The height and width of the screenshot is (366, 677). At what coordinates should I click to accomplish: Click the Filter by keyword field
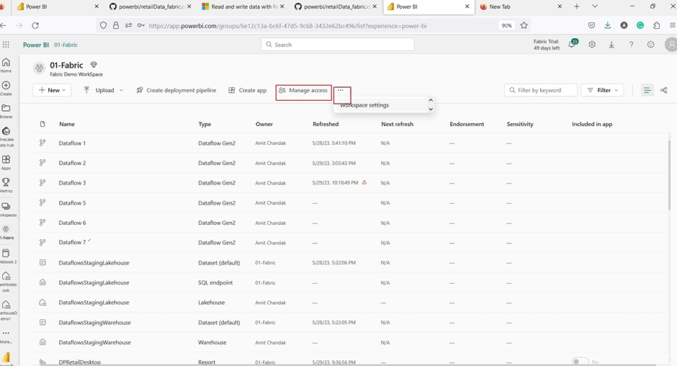click(x=541, y=90)
